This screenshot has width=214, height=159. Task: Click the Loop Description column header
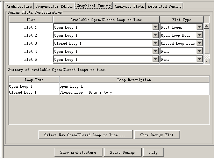tap(134, 80)
